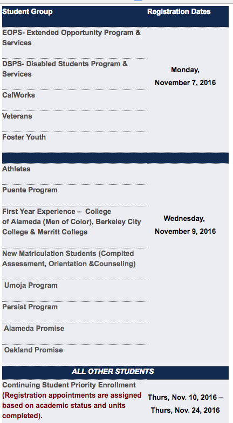Image resolution: width=233 pixels, height=423 pixels.
Task: Click the ALL OTHER STUDENTS header bar
Action: (x=115, y=372)
